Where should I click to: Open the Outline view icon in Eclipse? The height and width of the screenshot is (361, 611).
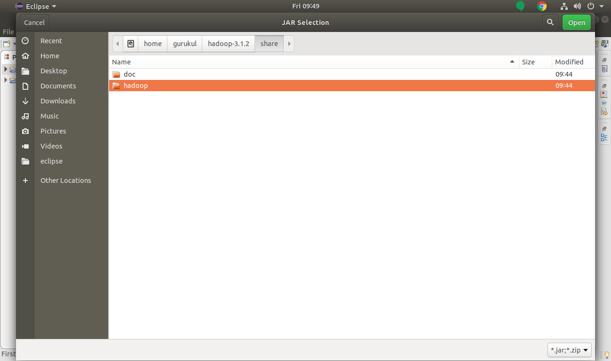(604, 138)
